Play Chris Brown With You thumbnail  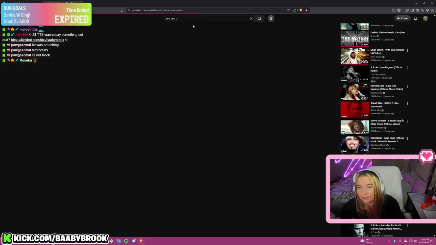click(355, 56)
